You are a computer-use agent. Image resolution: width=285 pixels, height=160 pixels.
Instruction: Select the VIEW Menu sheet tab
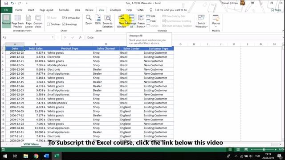click(31, 144)
